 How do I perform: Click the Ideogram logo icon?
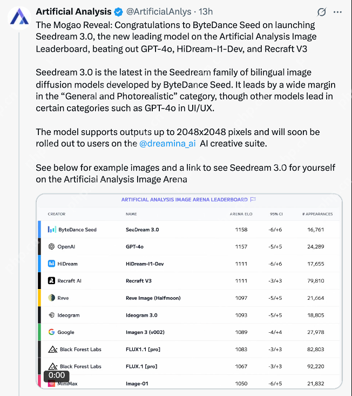click(52, 315)
